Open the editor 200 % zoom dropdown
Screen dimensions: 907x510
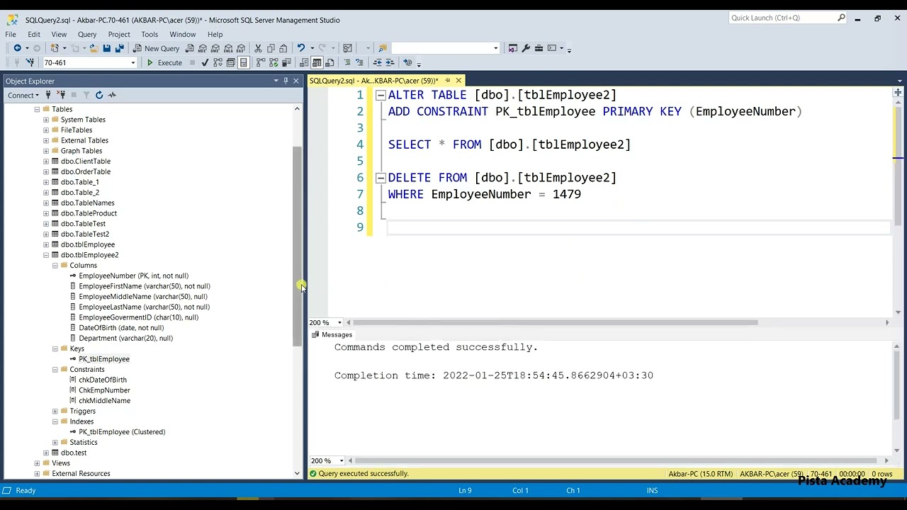(341, 322)
